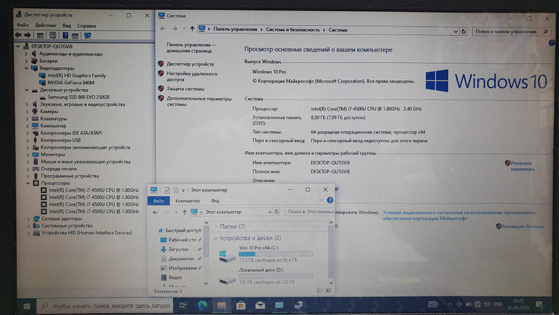
Task: Open Windows Start button
Action: (x=26, y=305)
